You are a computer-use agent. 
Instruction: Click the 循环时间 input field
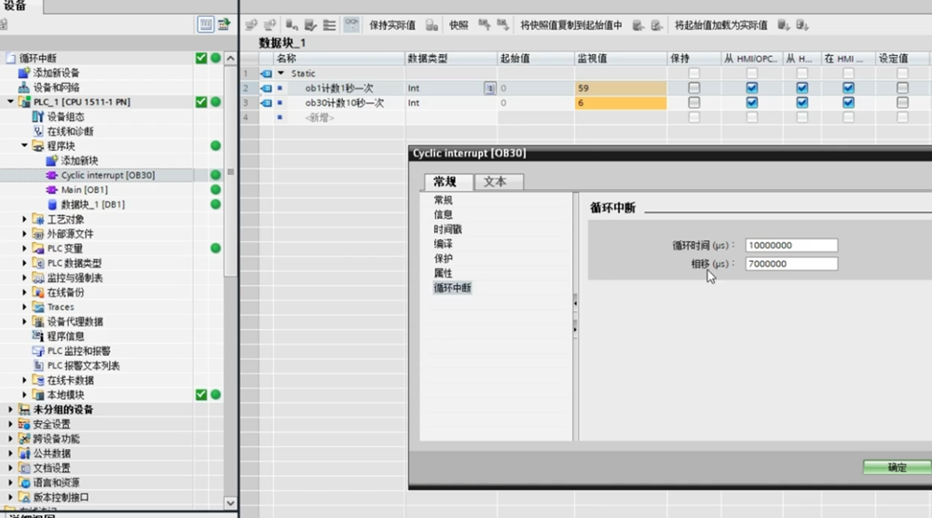tap(791, 246)
